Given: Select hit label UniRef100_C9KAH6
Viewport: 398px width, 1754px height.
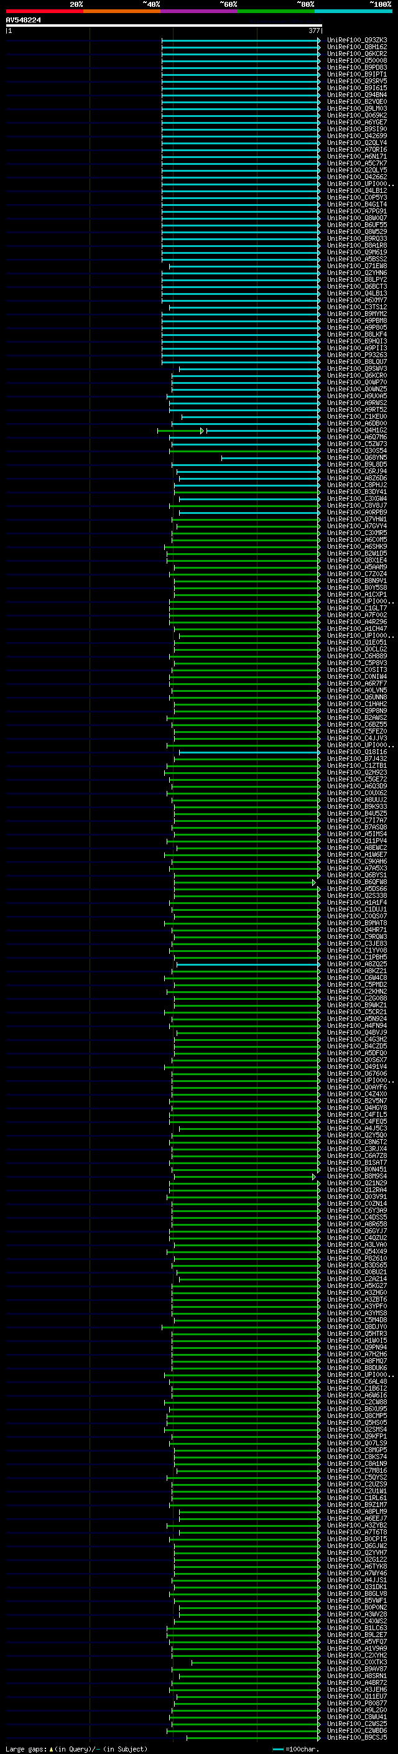Looking at the screenshot, I should pyautogui.click(x=357, y=861).
